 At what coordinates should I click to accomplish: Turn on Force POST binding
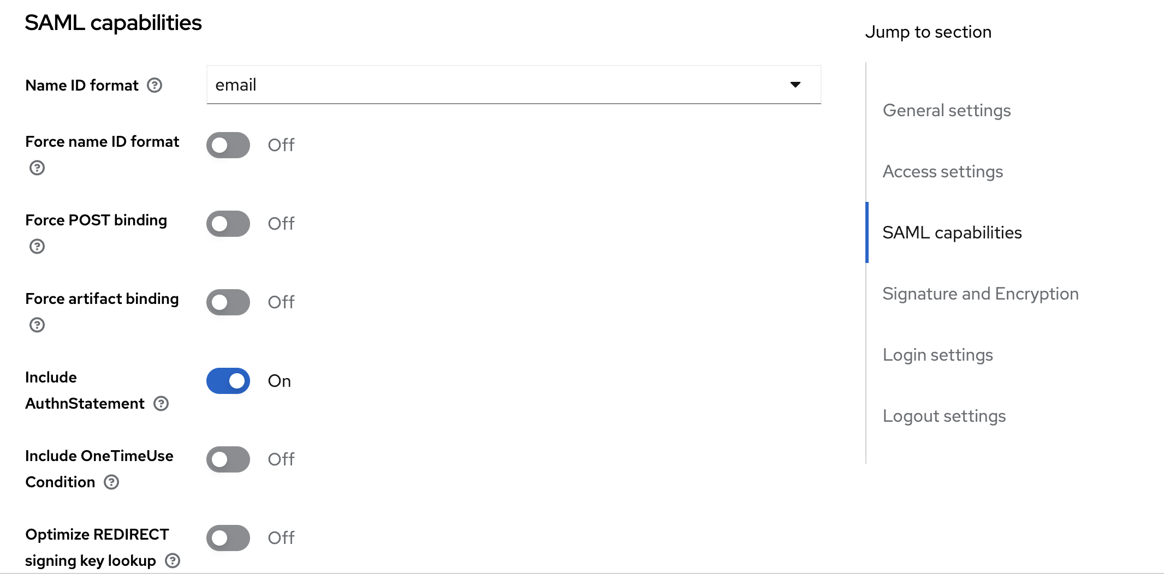(x=228, y=224)
